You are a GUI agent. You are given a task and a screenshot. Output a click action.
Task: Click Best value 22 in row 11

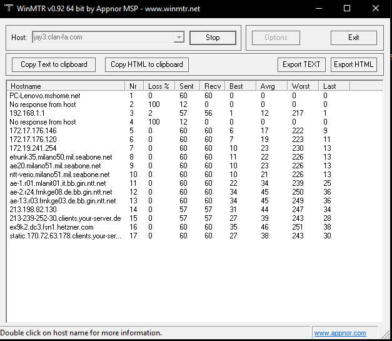[x=233, y=183]
